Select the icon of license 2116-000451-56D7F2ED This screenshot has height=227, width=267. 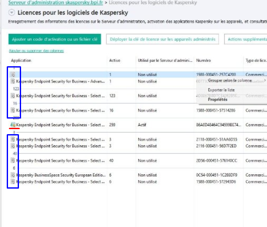(13, 146)
